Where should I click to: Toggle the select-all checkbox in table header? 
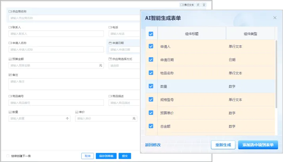tap(151, 34)
